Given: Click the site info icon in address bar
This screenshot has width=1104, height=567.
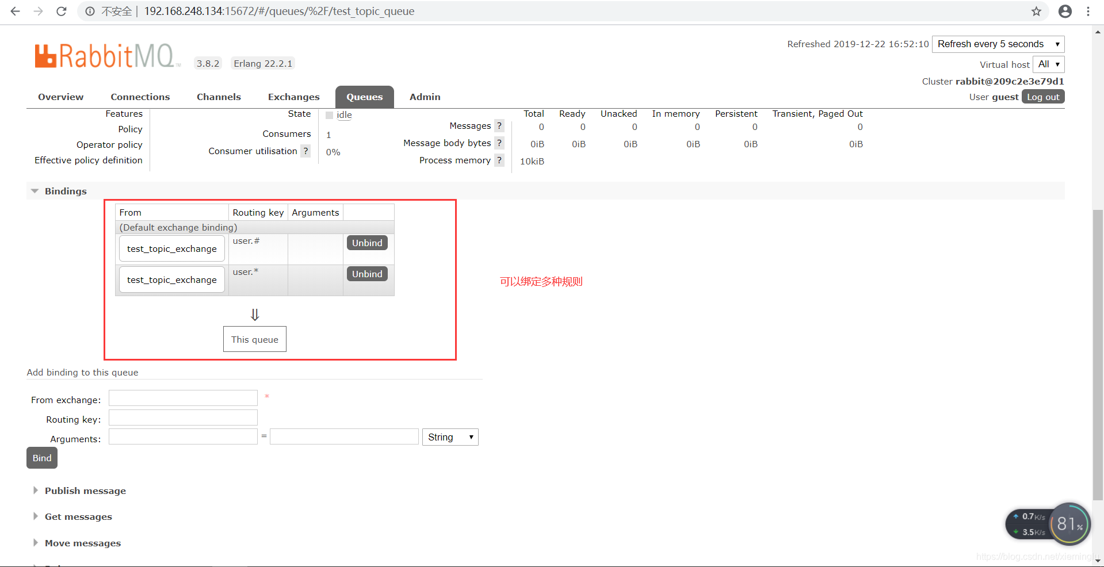Looking at the screenshot, I should click(90, 11).
